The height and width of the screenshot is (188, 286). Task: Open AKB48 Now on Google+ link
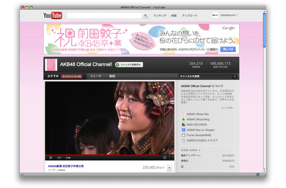point(201,130)
